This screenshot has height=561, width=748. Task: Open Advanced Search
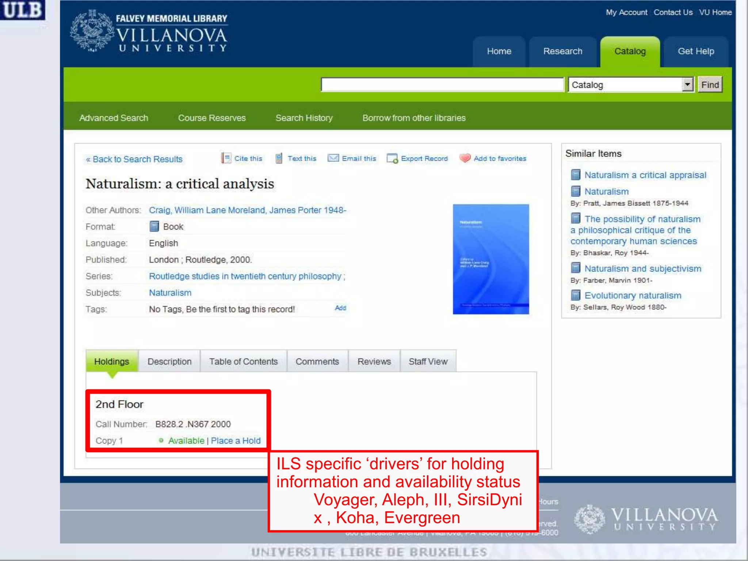(114, 118)
